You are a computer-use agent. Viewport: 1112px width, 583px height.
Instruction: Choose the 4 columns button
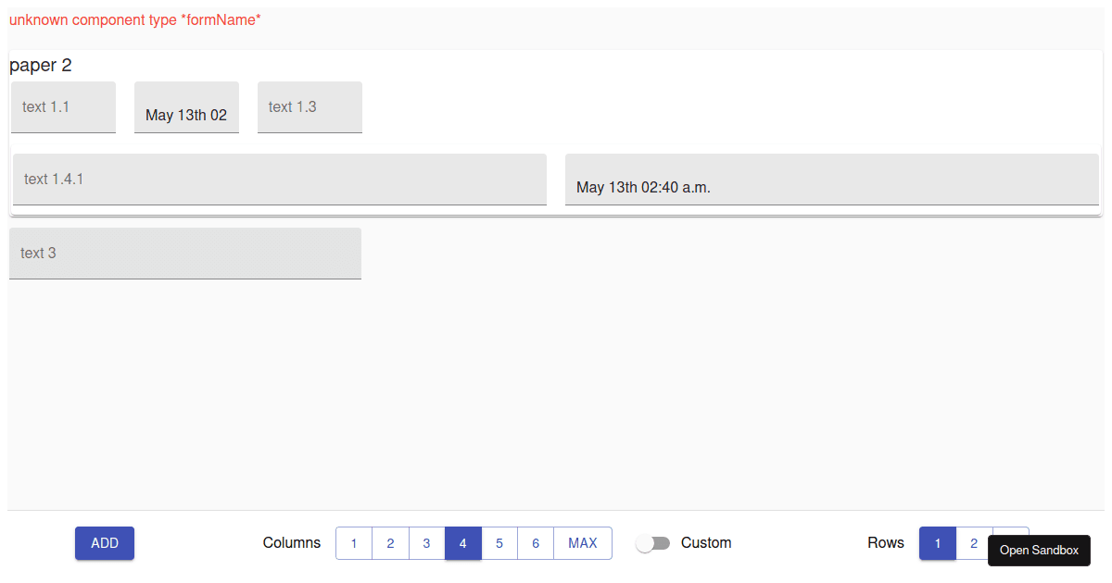463,543
